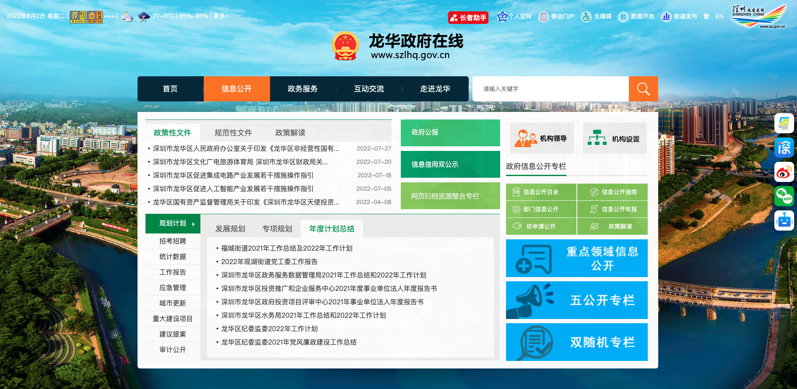Screen dimensions: 797x389
Task: Click the 请输入关键字 search field
Action: click(x=550, y=89)
